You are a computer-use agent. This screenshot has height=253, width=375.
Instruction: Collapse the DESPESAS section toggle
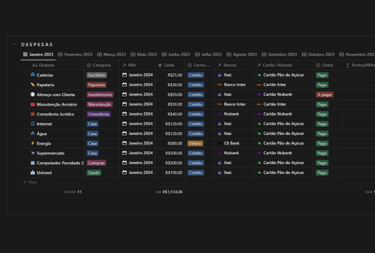click(x=15, y=44)
